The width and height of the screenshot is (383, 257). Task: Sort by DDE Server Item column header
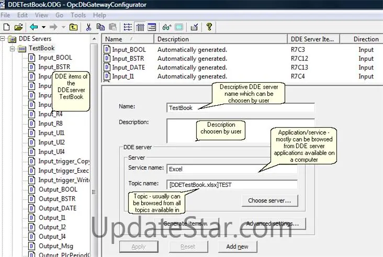[313, 39]
